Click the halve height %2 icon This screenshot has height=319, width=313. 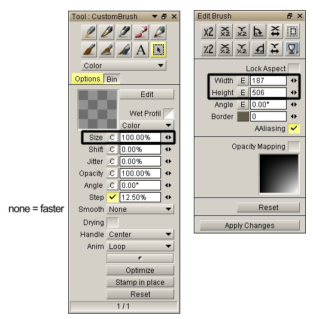pos(242,49)
